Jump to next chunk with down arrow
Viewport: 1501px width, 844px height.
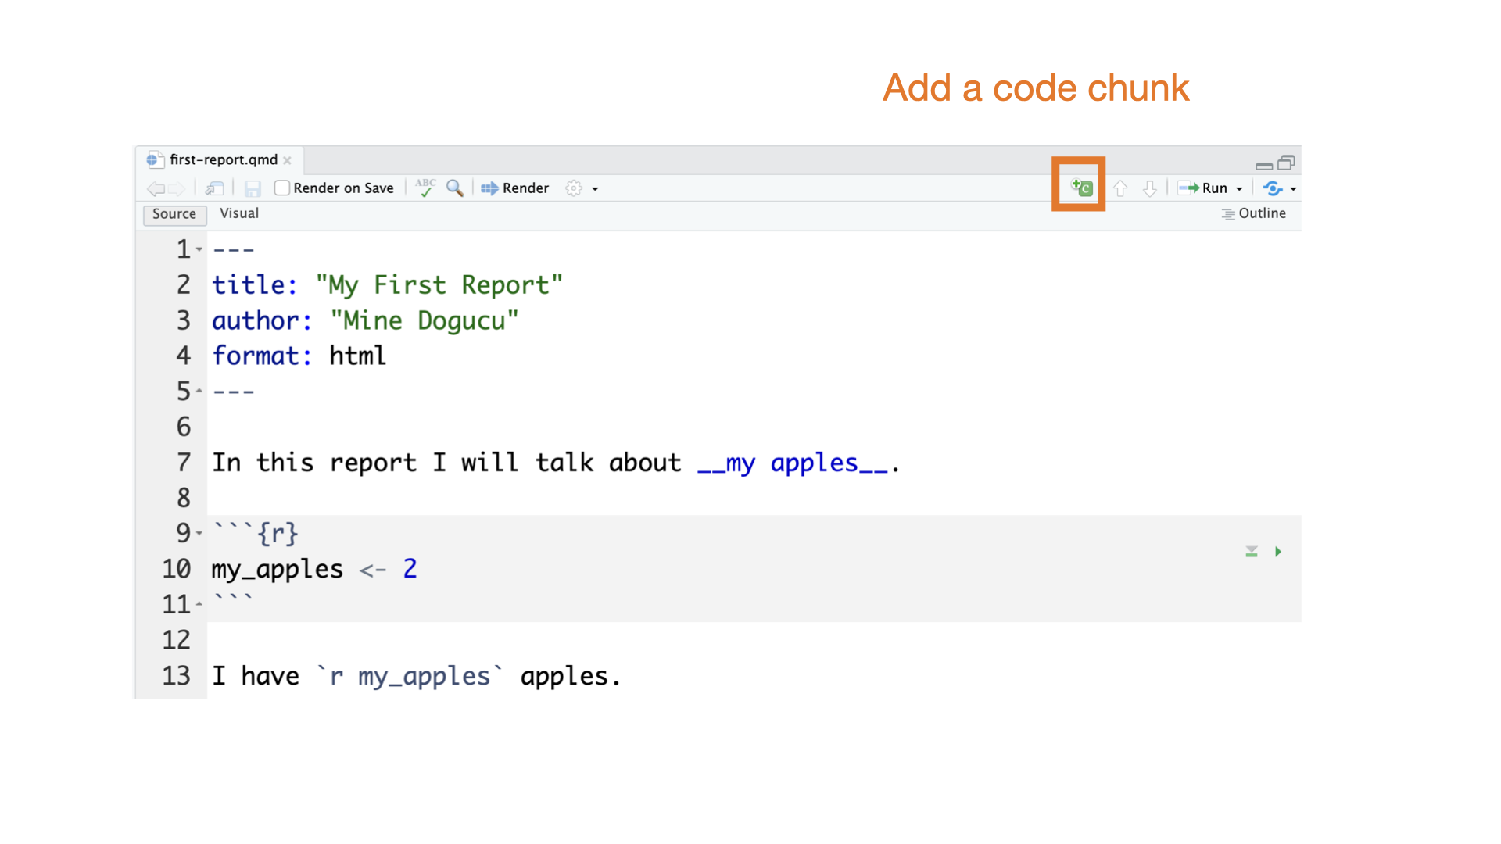pyautogui.click(x=1149, y=188)
